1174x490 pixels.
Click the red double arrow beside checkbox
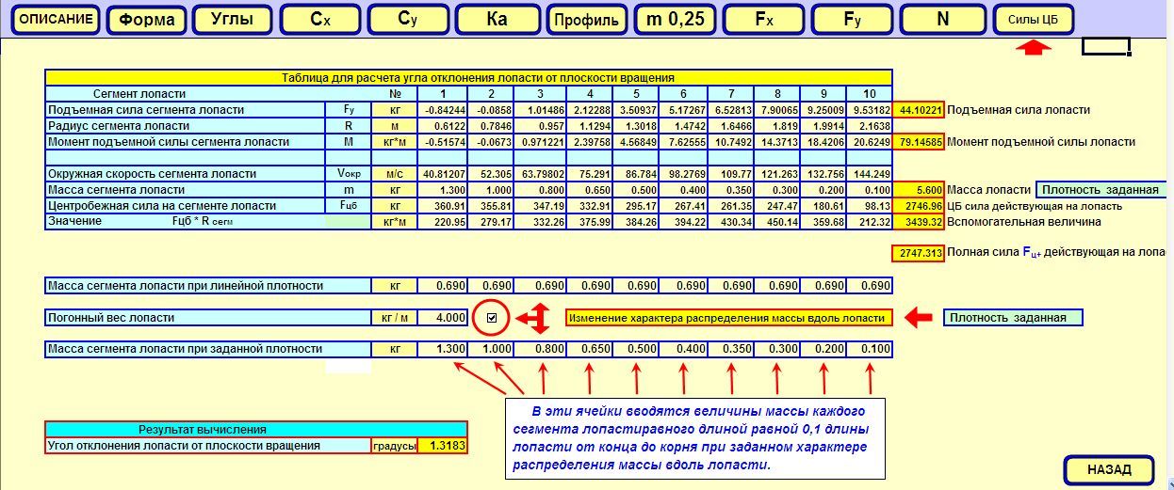[536, 319]
